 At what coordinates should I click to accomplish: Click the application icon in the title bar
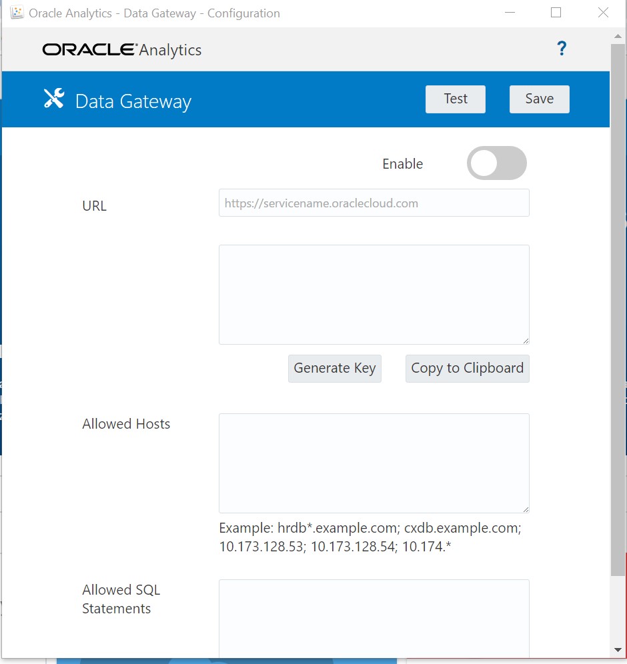16,12
